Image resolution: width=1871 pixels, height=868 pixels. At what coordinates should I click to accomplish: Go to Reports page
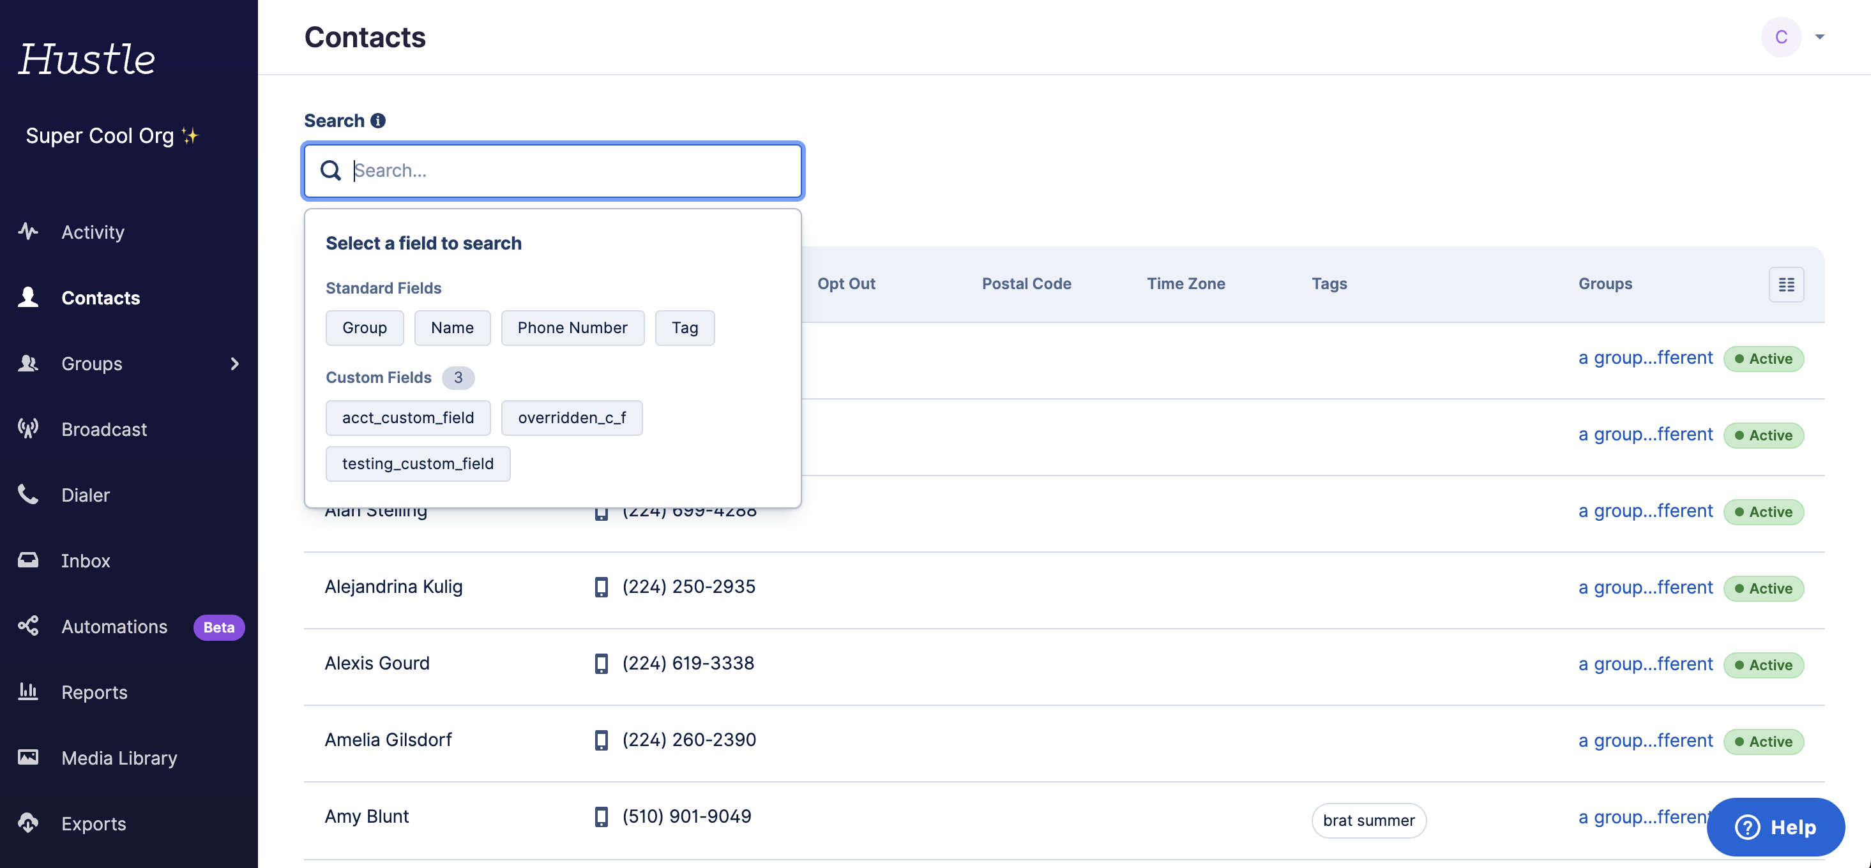click(x=95, y=692)
